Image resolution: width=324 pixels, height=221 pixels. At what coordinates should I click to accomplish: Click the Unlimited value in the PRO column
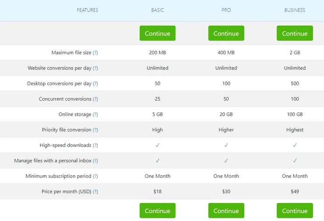(x=226, y=68)
